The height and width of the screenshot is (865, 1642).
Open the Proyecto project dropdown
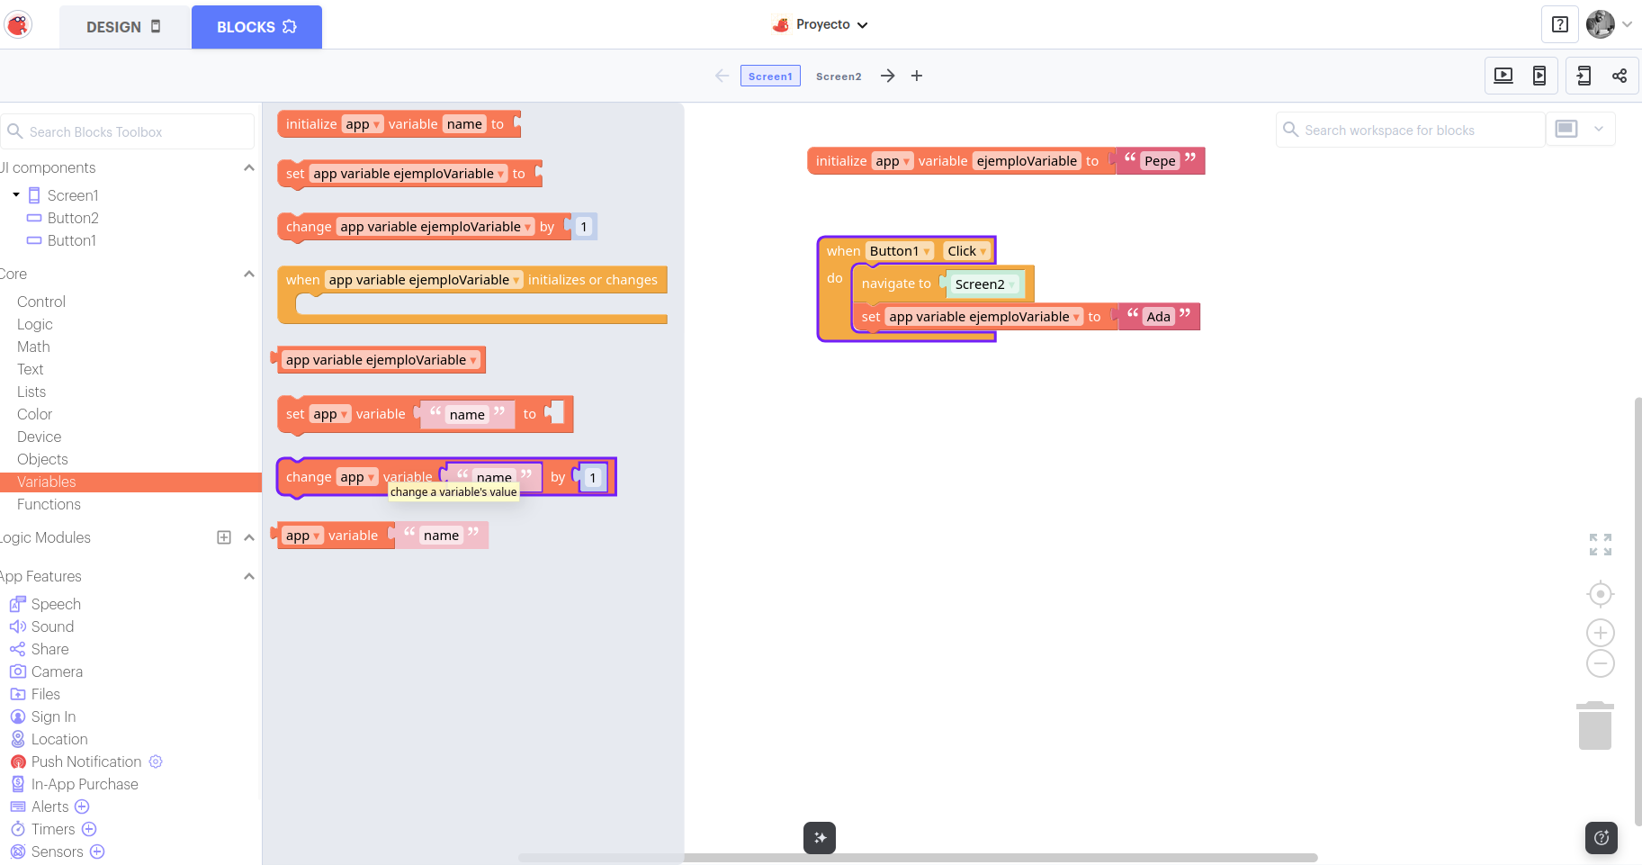(x=821, y=25)
